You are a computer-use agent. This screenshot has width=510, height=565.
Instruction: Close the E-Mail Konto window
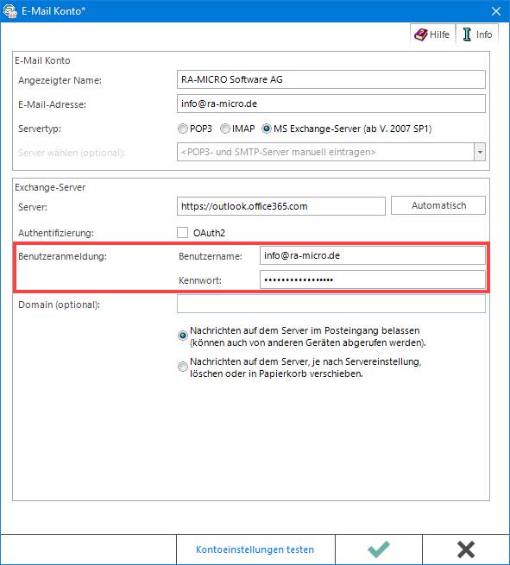tap(496, 11)
